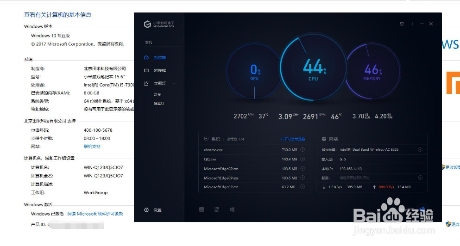Click the 190.4 MB memory value

(289, 160)
